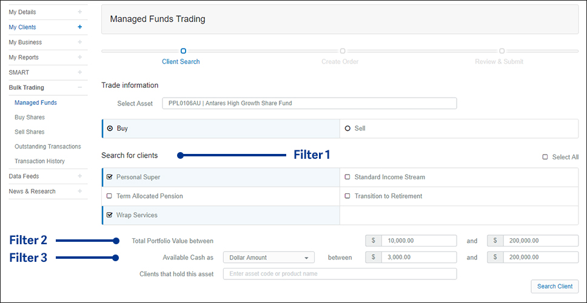Collapse Bulk Trading minus icon
Image resolution: width=587 pixels, height=303 pixels.
coord(79,88)
